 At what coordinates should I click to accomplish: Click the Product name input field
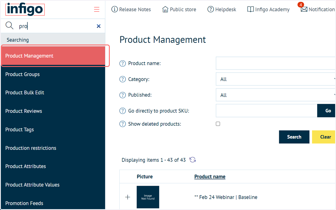click(x=276, y=63)
